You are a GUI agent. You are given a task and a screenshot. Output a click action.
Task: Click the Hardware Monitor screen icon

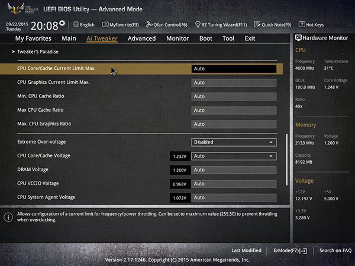pos(298,38)
